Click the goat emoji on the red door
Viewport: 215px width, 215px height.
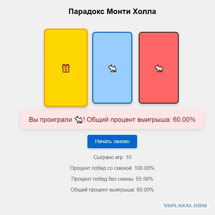(x=159, y=68)
